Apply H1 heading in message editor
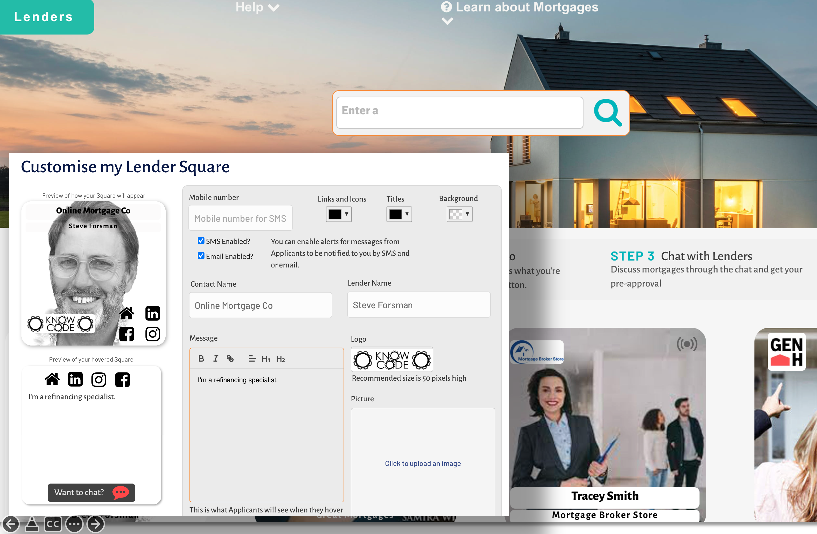 [x=266, y=359]
